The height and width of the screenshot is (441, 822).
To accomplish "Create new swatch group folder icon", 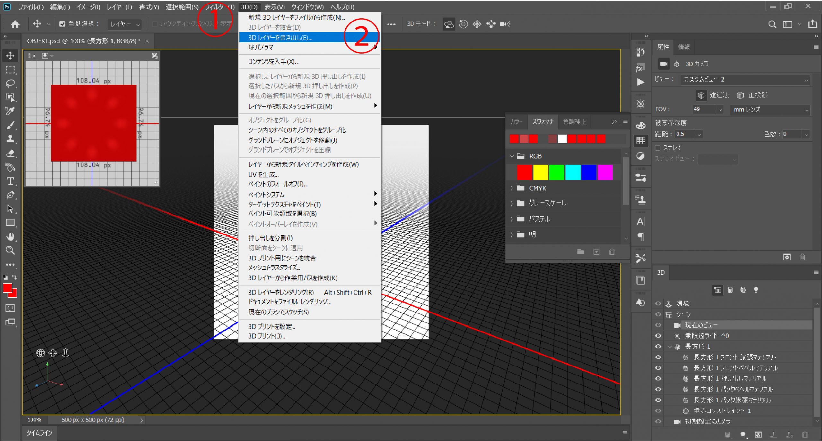I will click(581, 252).
